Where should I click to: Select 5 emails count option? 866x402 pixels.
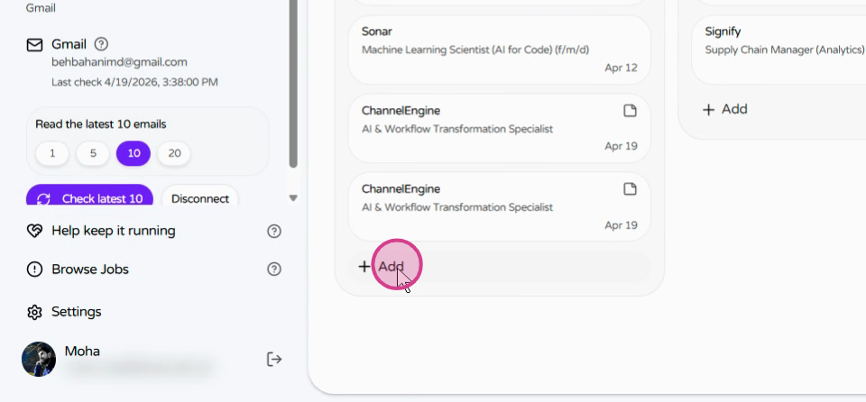[x=93, y=153]
